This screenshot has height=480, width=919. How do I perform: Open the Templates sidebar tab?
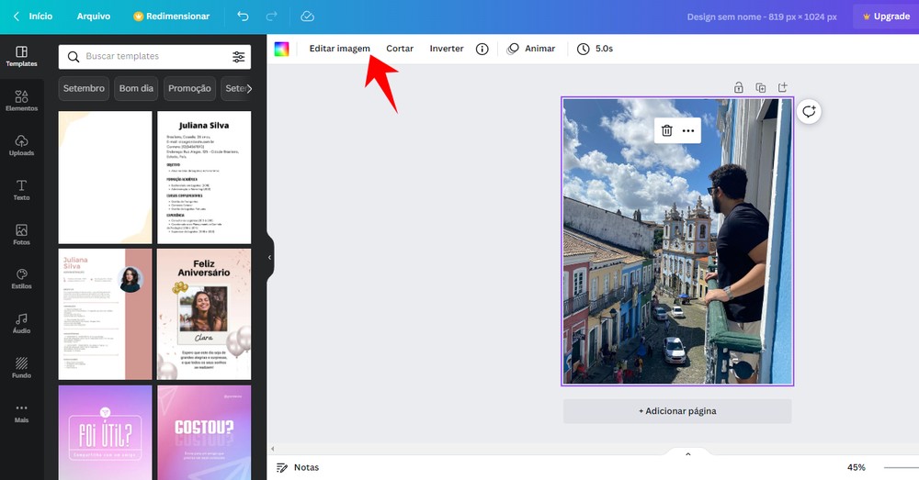pyautogui.click(x=22, y=56)
